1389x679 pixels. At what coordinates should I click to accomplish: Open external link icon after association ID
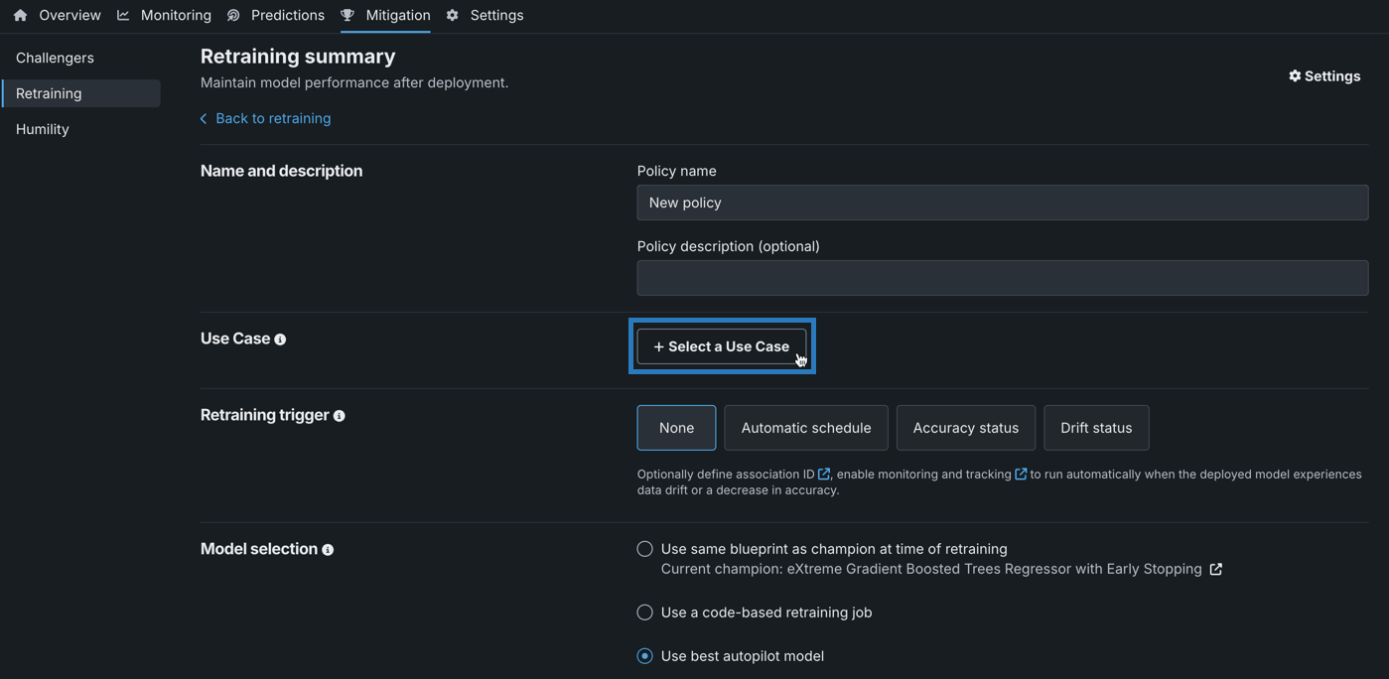coord(824,475)
